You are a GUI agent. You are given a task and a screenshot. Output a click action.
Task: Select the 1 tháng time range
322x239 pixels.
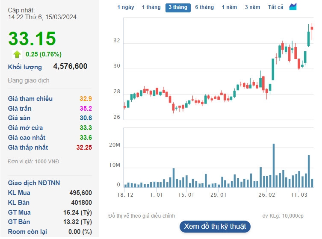(x=151, y=7)
